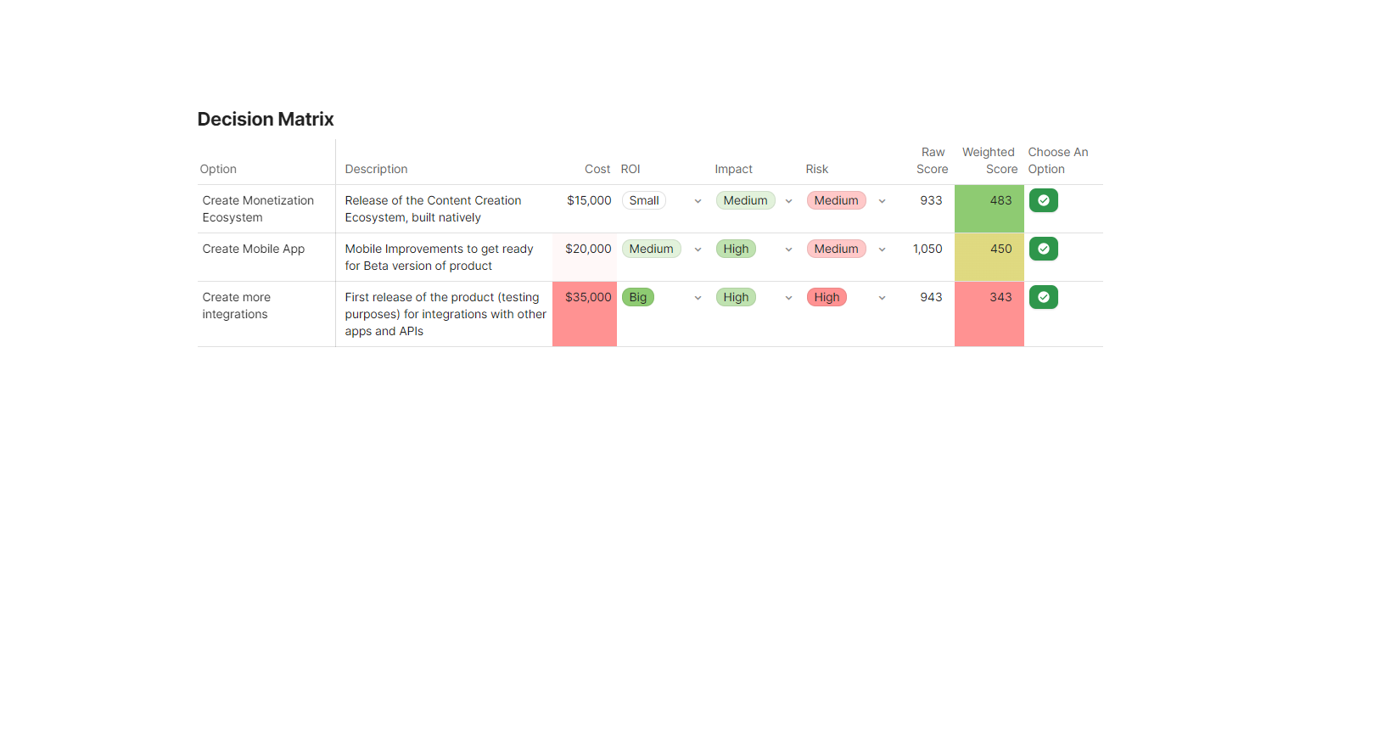Toggle the Create more integrations choose checkmark
1373x740 pixels.
(x=1043, y=298)
